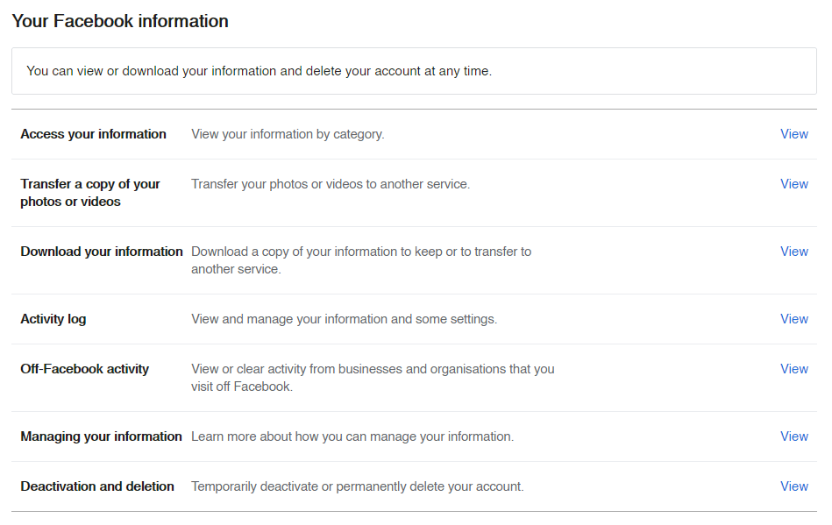This screenshot has width=832, height=525.
Task: Open View for Transfer a copy of photos
Action: [793, 184]
